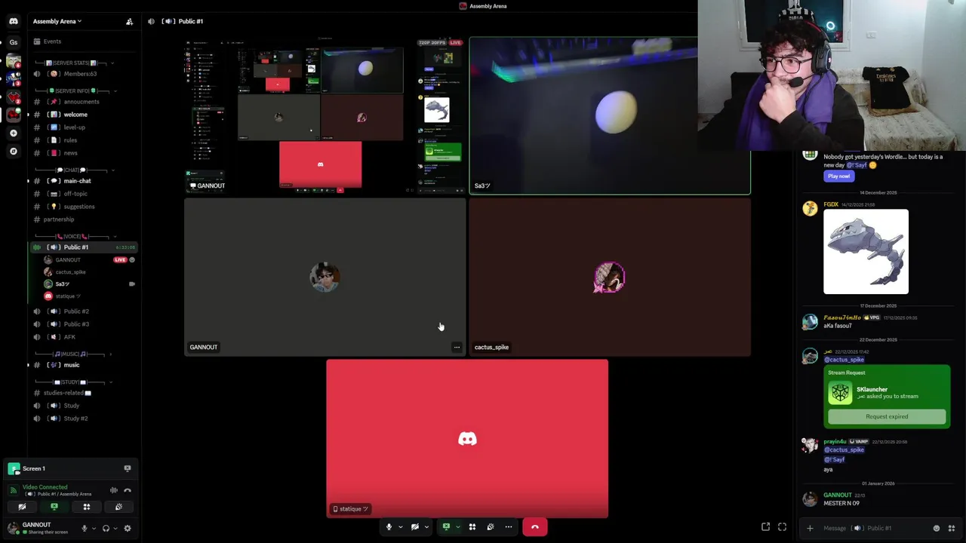The image size is (966, 543).
Task: Open Assembly Arena server dropdown menu
Action: pos(57,21)
